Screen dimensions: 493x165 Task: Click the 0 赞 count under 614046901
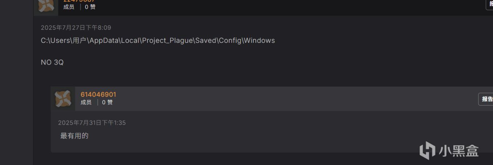click(107, 103)
